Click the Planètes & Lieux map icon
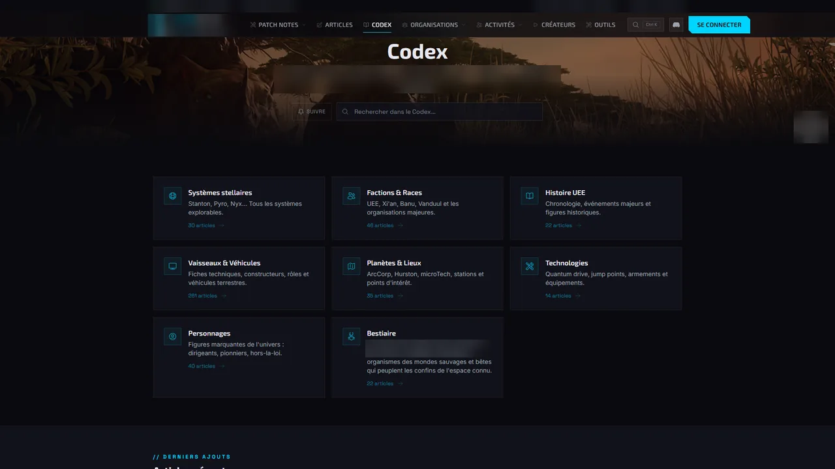 point(352,266)
